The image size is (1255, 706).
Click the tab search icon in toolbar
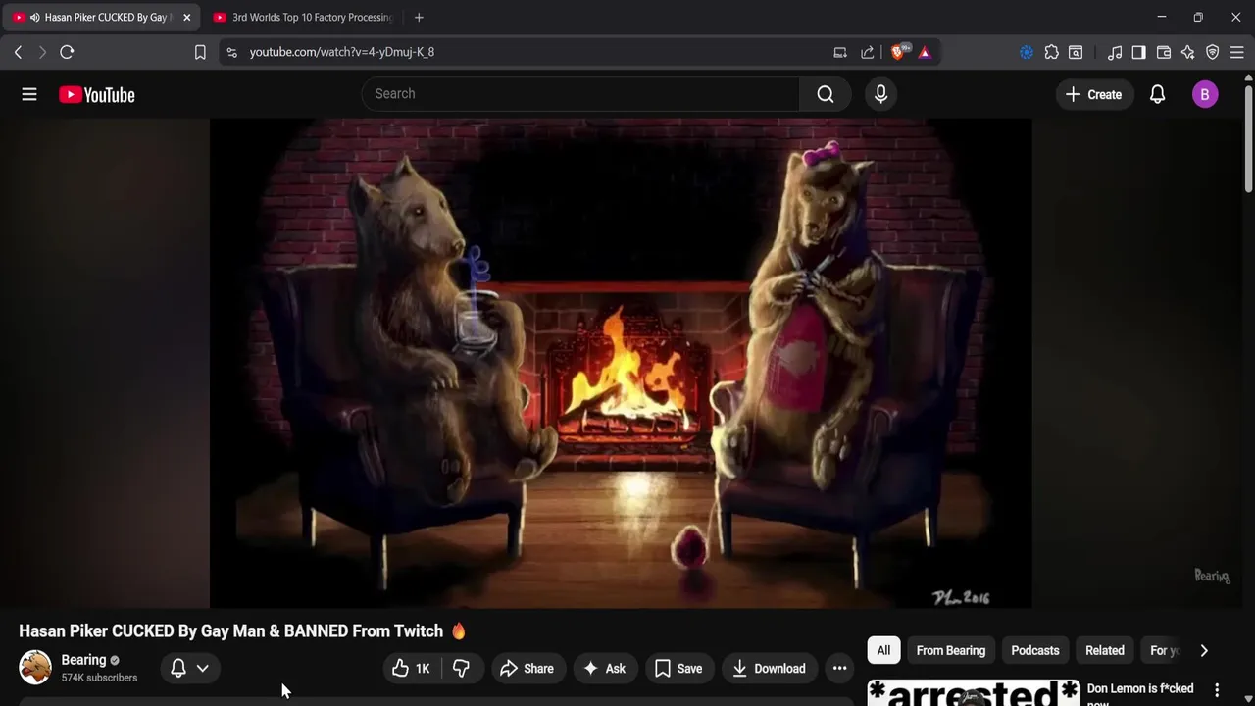pyautogui.click(x=1076, y=52)
